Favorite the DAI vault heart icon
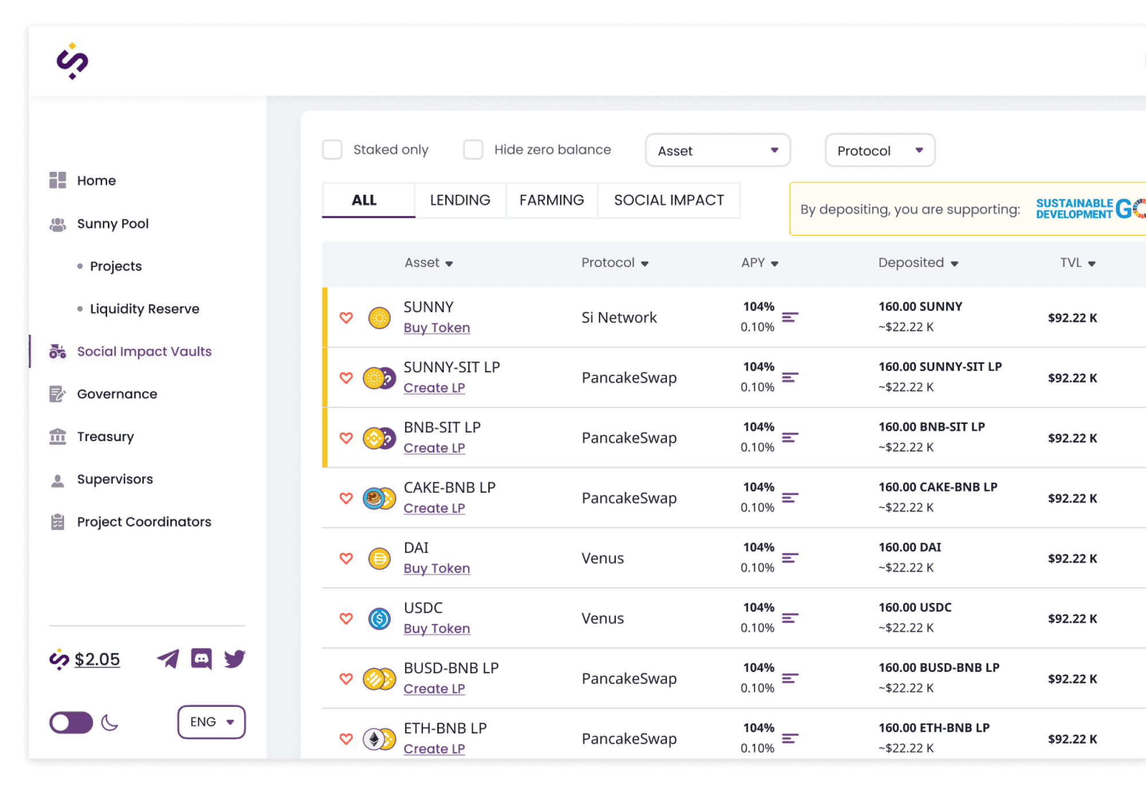The height and width of the screenshot is (786, 1146). (x=346, y=558)
